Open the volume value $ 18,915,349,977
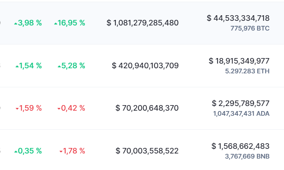Viewport: 284px width, 170px height. pos(239,61)
